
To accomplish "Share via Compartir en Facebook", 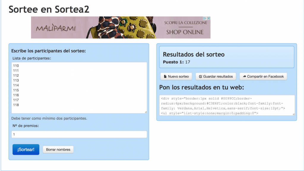I will point(263,77).
